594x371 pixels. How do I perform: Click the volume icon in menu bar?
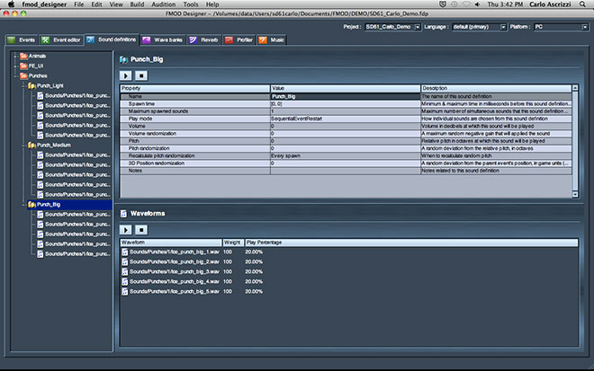pyautogui.click(x=478, y=4)
